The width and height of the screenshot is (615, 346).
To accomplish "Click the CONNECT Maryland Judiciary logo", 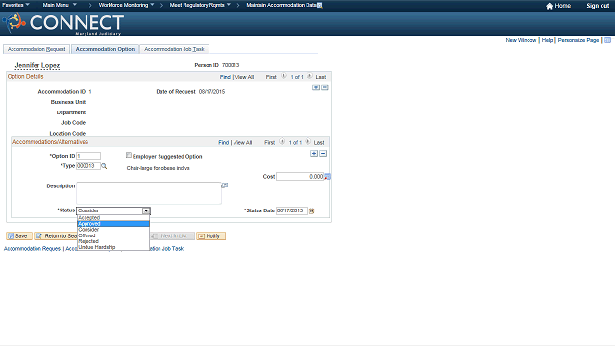I will click(x=63, y=23).
